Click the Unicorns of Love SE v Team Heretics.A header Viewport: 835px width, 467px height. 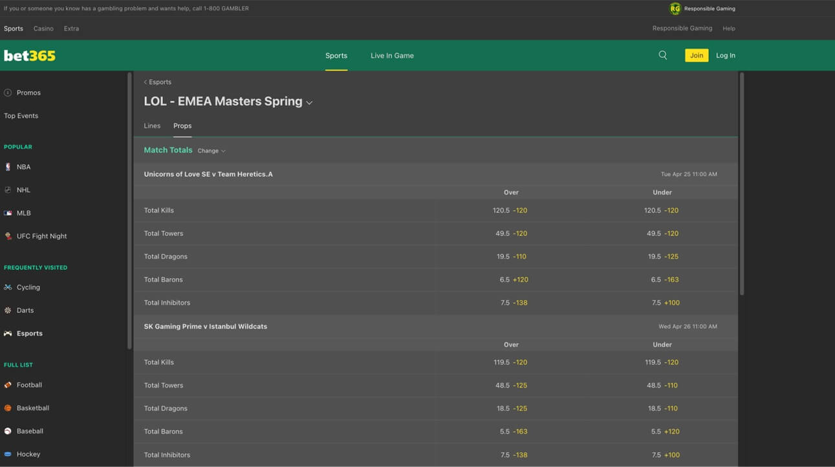pyautogui.click(x=435, y=174)
